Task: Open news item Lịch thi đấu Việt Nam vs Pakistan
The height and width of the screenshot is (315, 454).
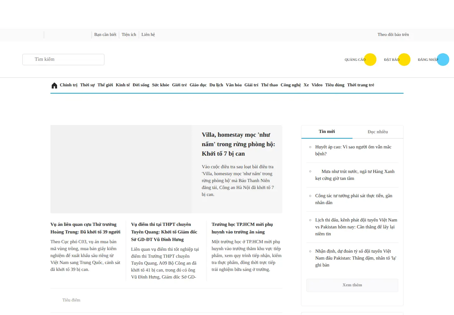Action: point(356,227)
